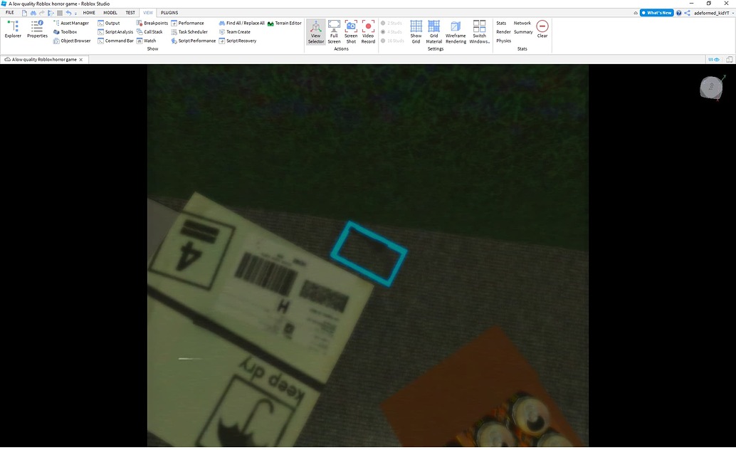Capture a Screen Shot
The image size is (736, 450).
click(351, 31)
